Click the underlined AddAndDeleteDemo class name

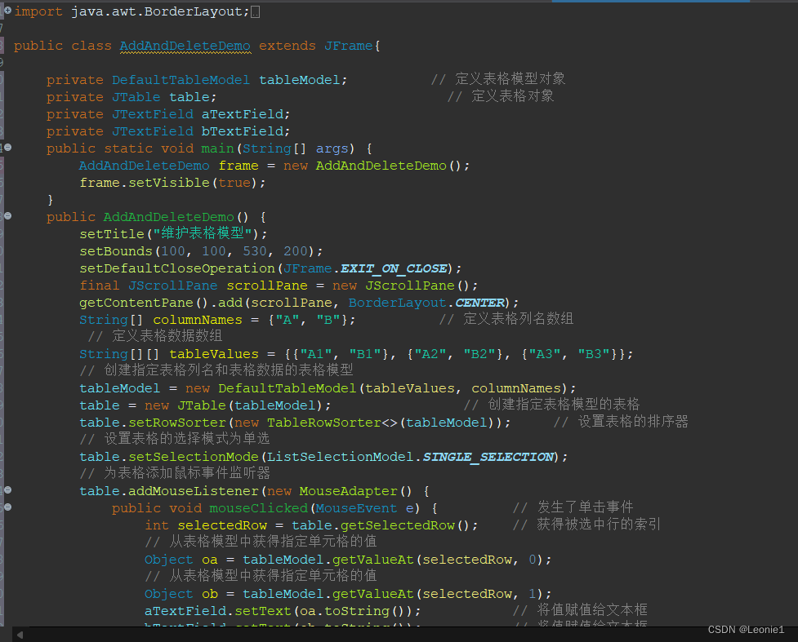[x=185, y=46]
